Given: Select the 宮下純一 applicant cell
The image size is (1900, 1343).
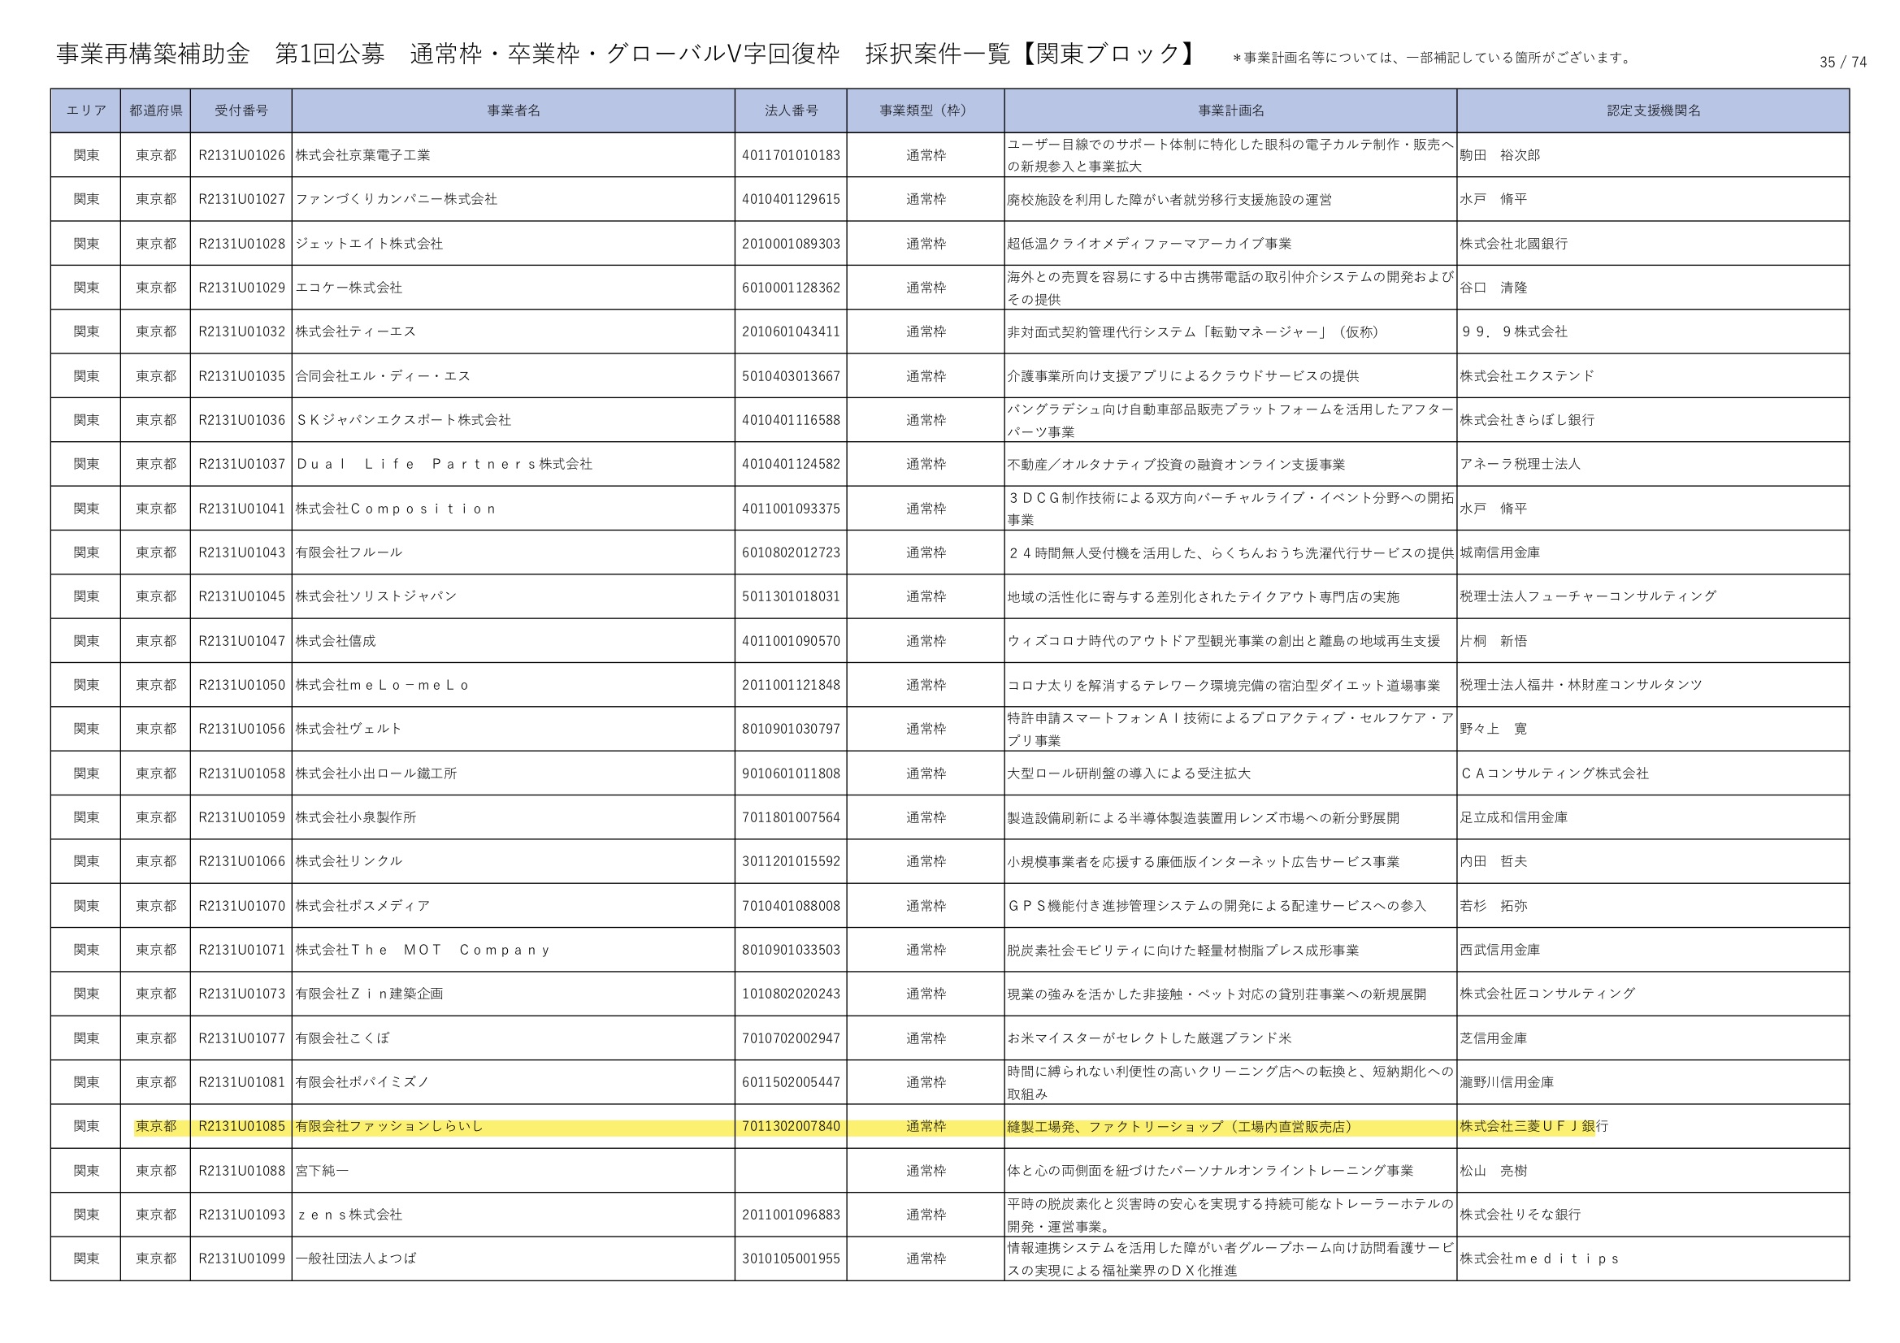Looking at the screenshot, I should (322, 1171).
